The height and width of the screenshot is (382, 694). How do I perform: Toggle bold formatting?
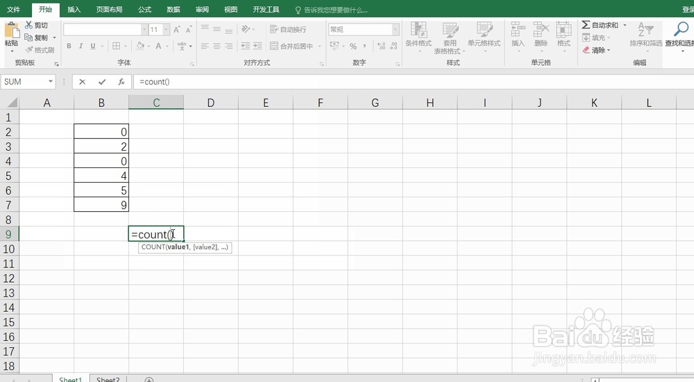(x=69, y=46)
